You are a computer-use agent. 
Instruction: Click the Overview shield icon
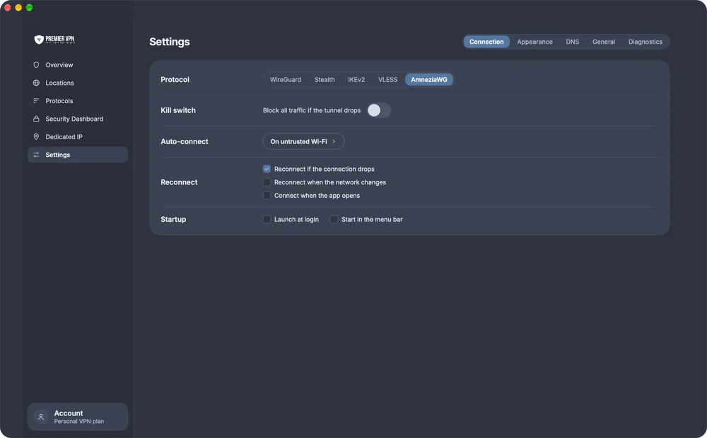(36, 65)
